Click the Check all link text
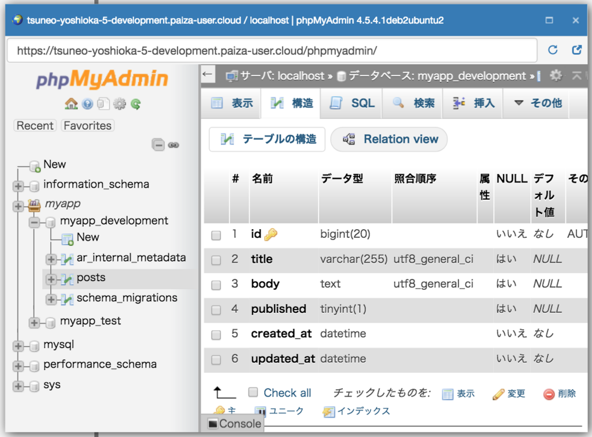The width and height of the screenshot is (592, 437). tap(287, 393)
